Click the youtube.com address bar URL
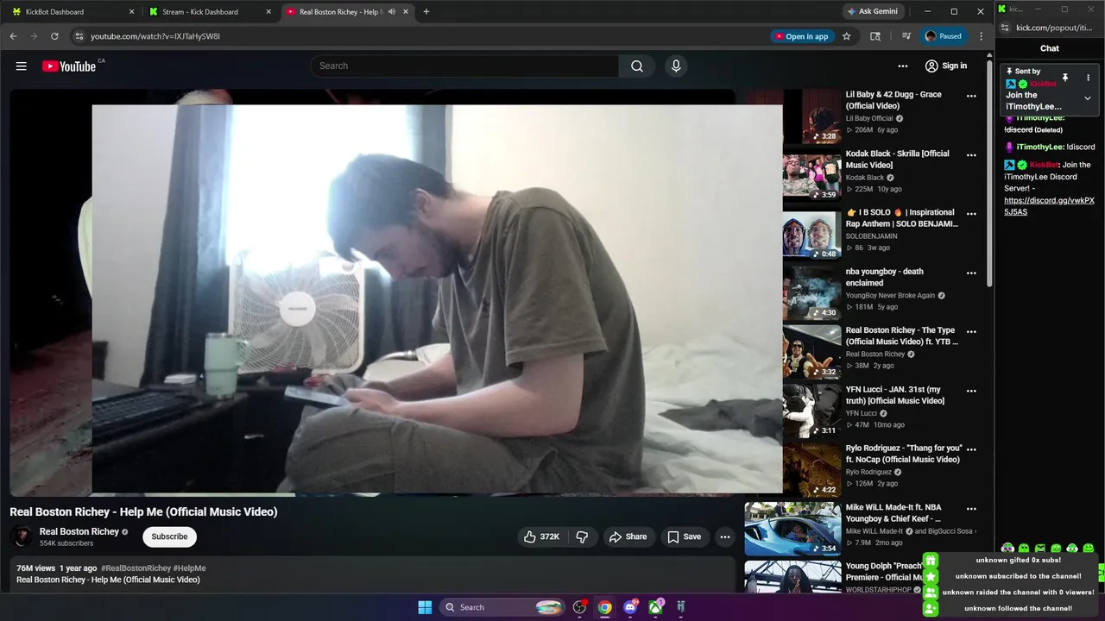Viewport: 1105px width, 621px height. pos(155,36)
